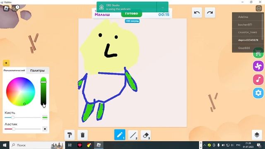Show hidden system tray icons
The image size is (265, 149).
click(x=205, y=145)
